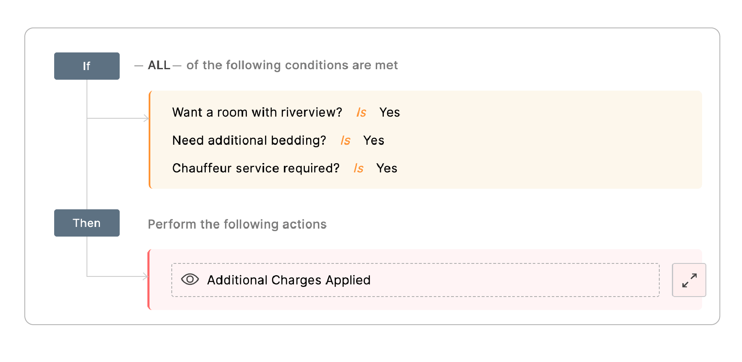This screenshot has height=362, width=742.
Task: Select the 'Want a room with riverview?' field
Action: pyautogui.click(x=257, y=112)
